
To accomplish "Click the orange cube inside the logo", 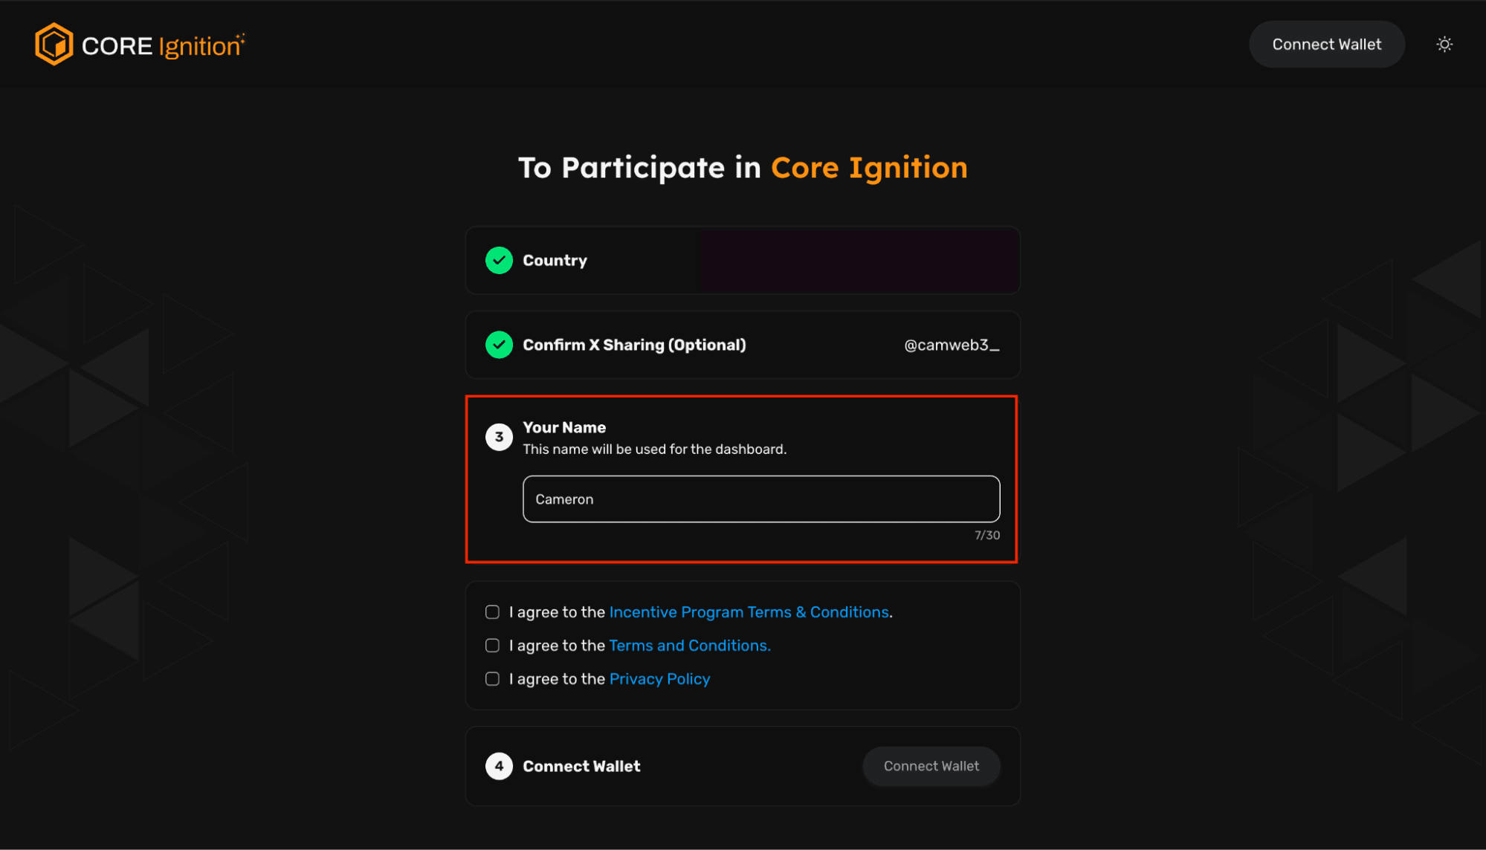I will pos(53,44).
